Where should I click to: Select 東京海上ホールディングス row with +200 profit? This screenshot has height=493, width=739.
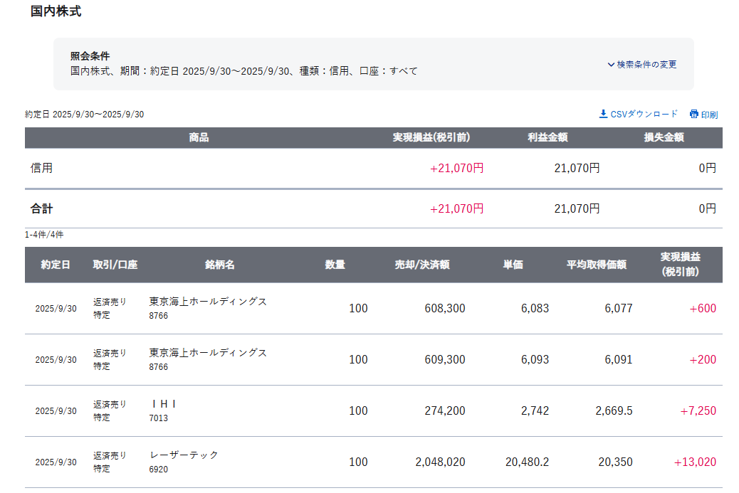(208, 353)
